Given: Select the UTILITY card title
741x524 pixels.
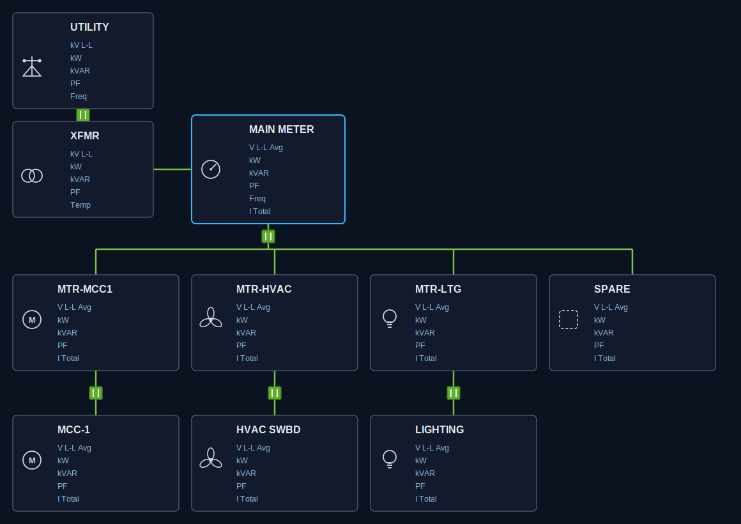Looking at the screenshot, I should click(x=90, y=27).
